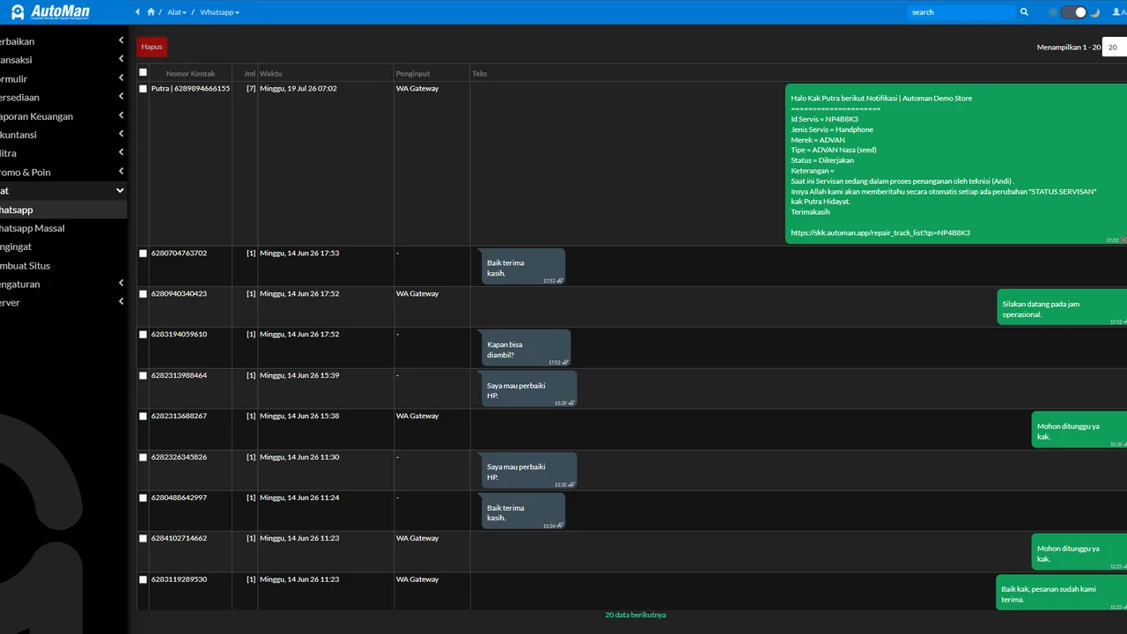Expand the Mitra sidebar menu
This screenshot has height=634, width=1127.
click(63, 153)
